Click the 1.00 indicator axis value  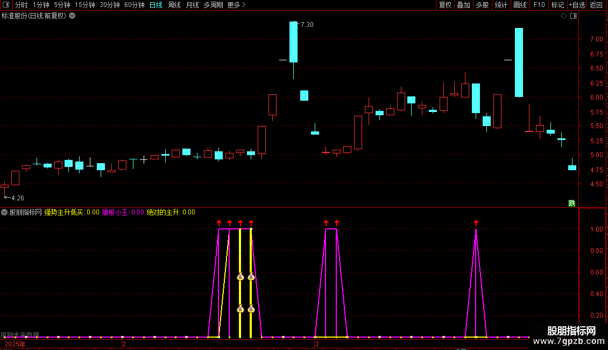(596, 229)
